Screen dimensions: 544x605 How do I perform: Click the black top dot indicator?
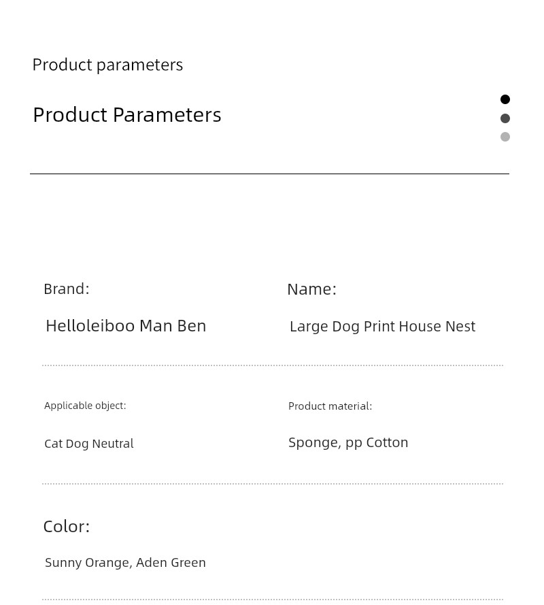[x=505, y=99]
